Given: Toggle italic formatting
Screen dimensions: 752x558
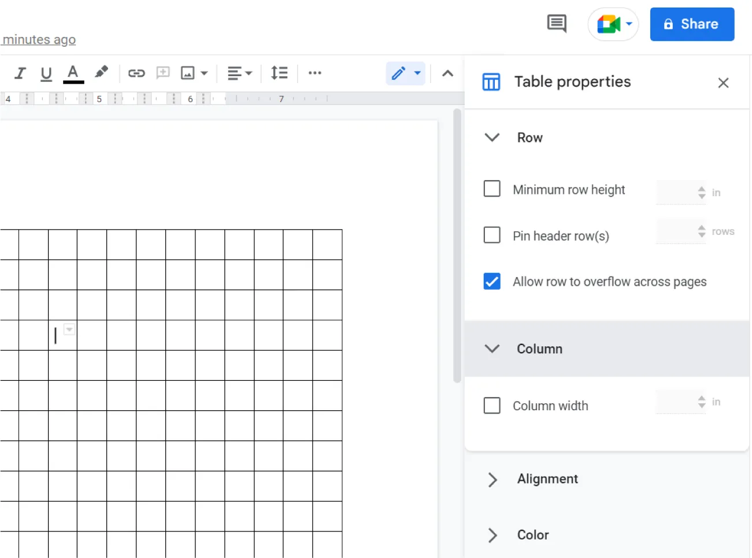Looking at the screenshot, I should 20,73.
